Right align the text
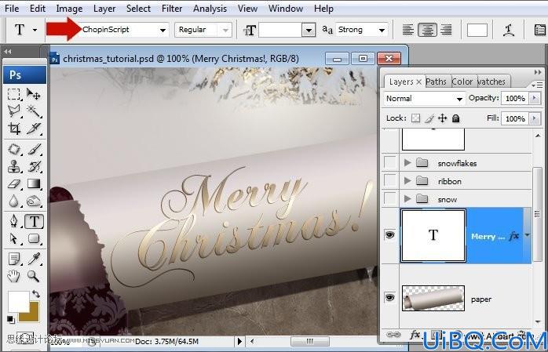 tap(446, 30)
